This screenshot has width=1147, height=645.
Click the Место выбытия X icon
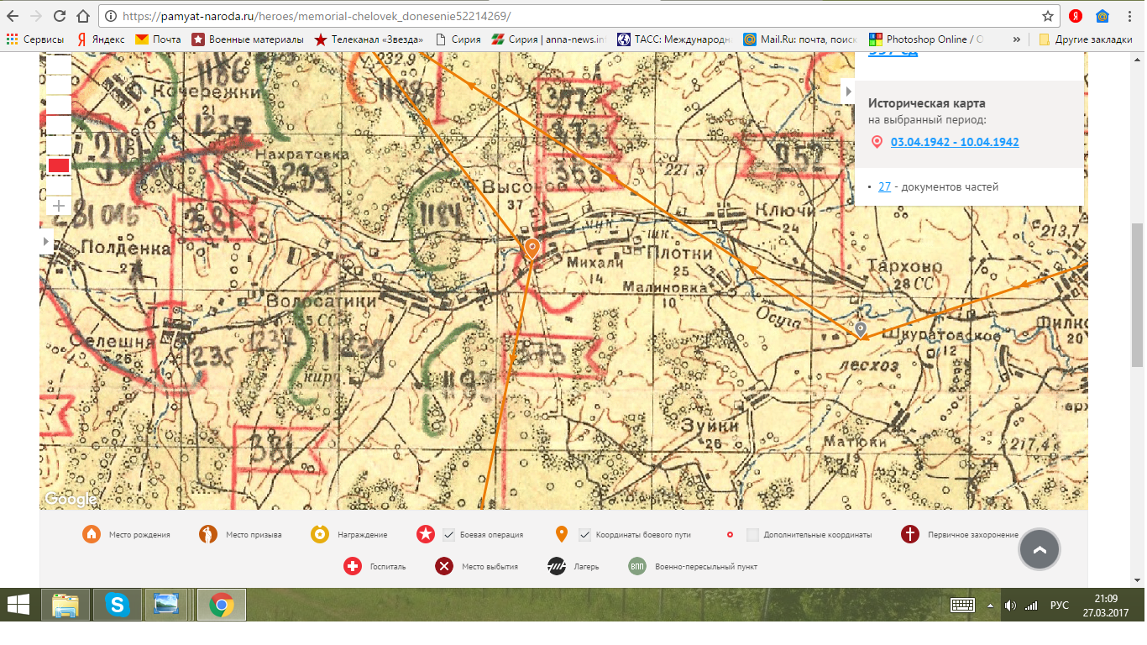[x=444, y=566]
